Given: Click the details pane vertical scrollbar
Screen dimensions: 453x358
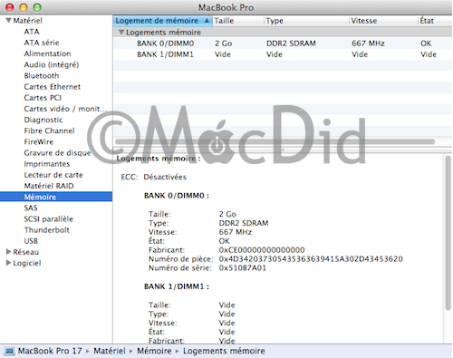Looking at the screenshot, I should tap(448, 233).
